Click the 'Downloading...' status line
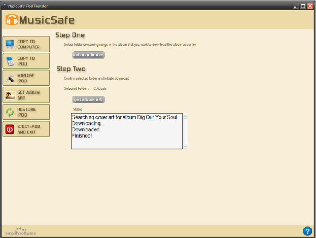This screenshot has width=316, height=238. point(88,123)
